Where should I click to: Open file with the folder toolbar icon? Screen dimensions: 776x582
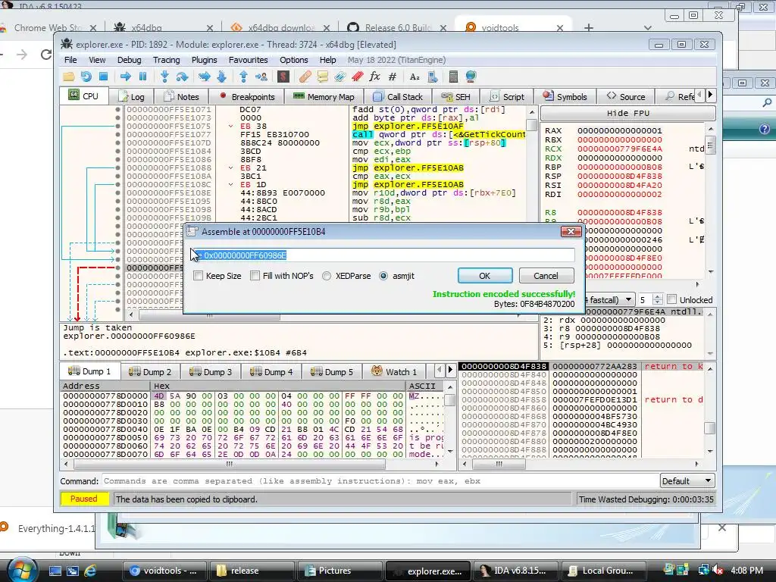coord(68,77)
